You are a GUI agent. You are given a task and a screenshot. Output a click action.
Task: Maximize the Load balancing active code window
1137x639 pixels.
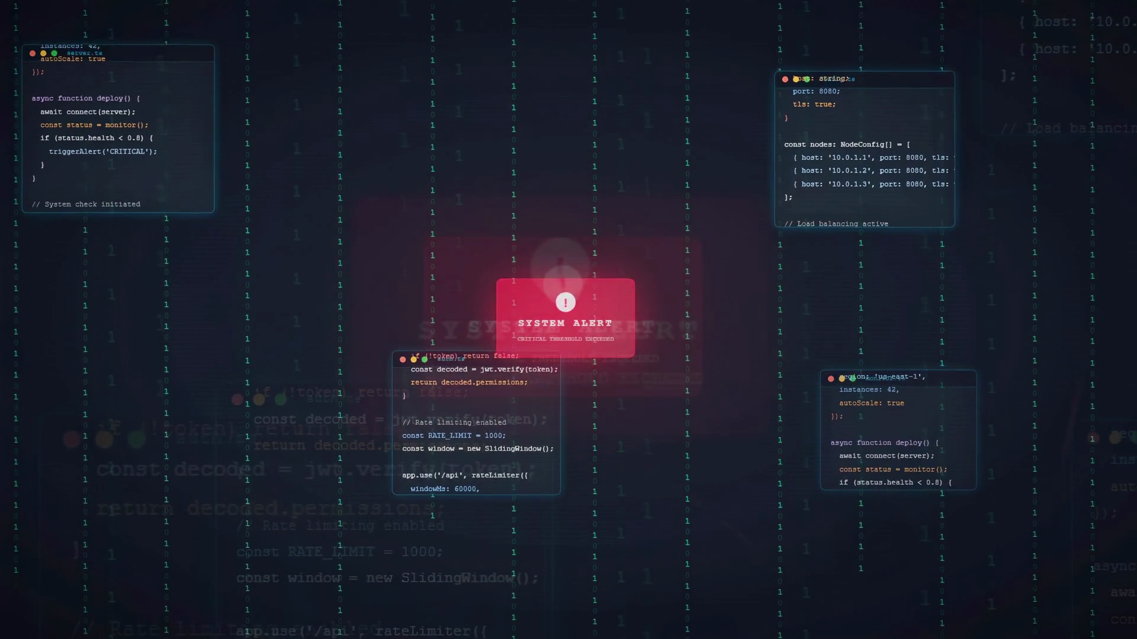tap(807, 79)
